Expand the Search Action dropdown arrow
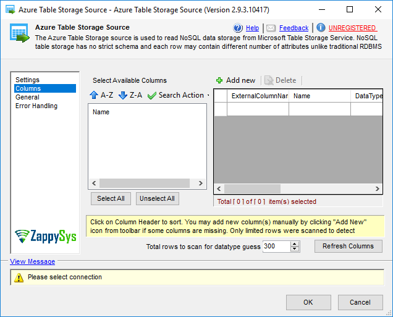 coord(208,96)
